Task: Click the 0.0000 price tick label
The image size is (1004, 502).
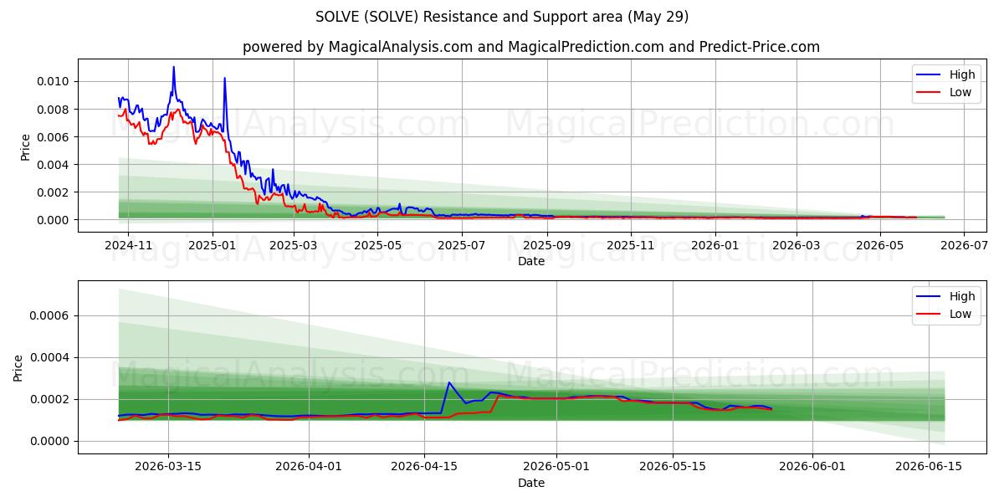Action: (x=52, y=441)
